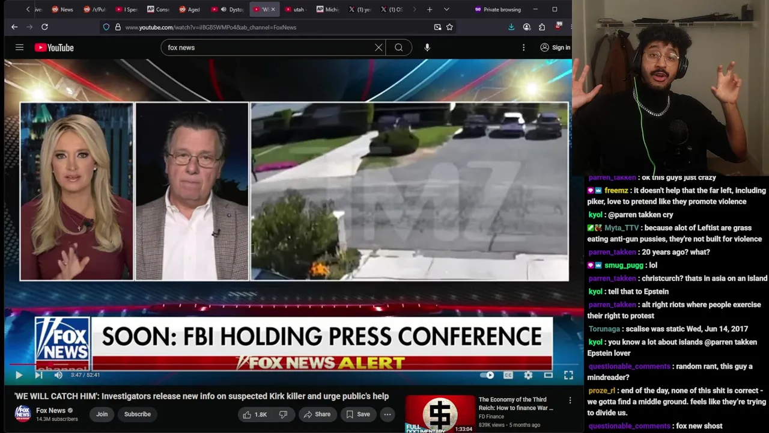Viewport: 769px width, 433px height.
Task: Switch to the 'Michig' AP tab
Action: [327, 10]
